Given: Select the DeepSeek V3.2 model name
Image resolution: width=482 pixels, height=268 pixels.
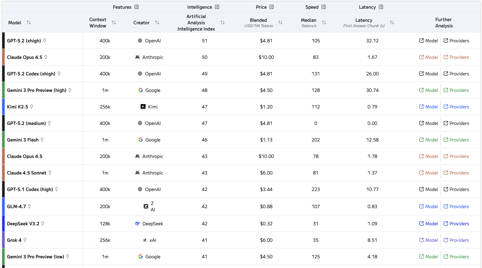Looking at the screenshot, I should [23, 223].
